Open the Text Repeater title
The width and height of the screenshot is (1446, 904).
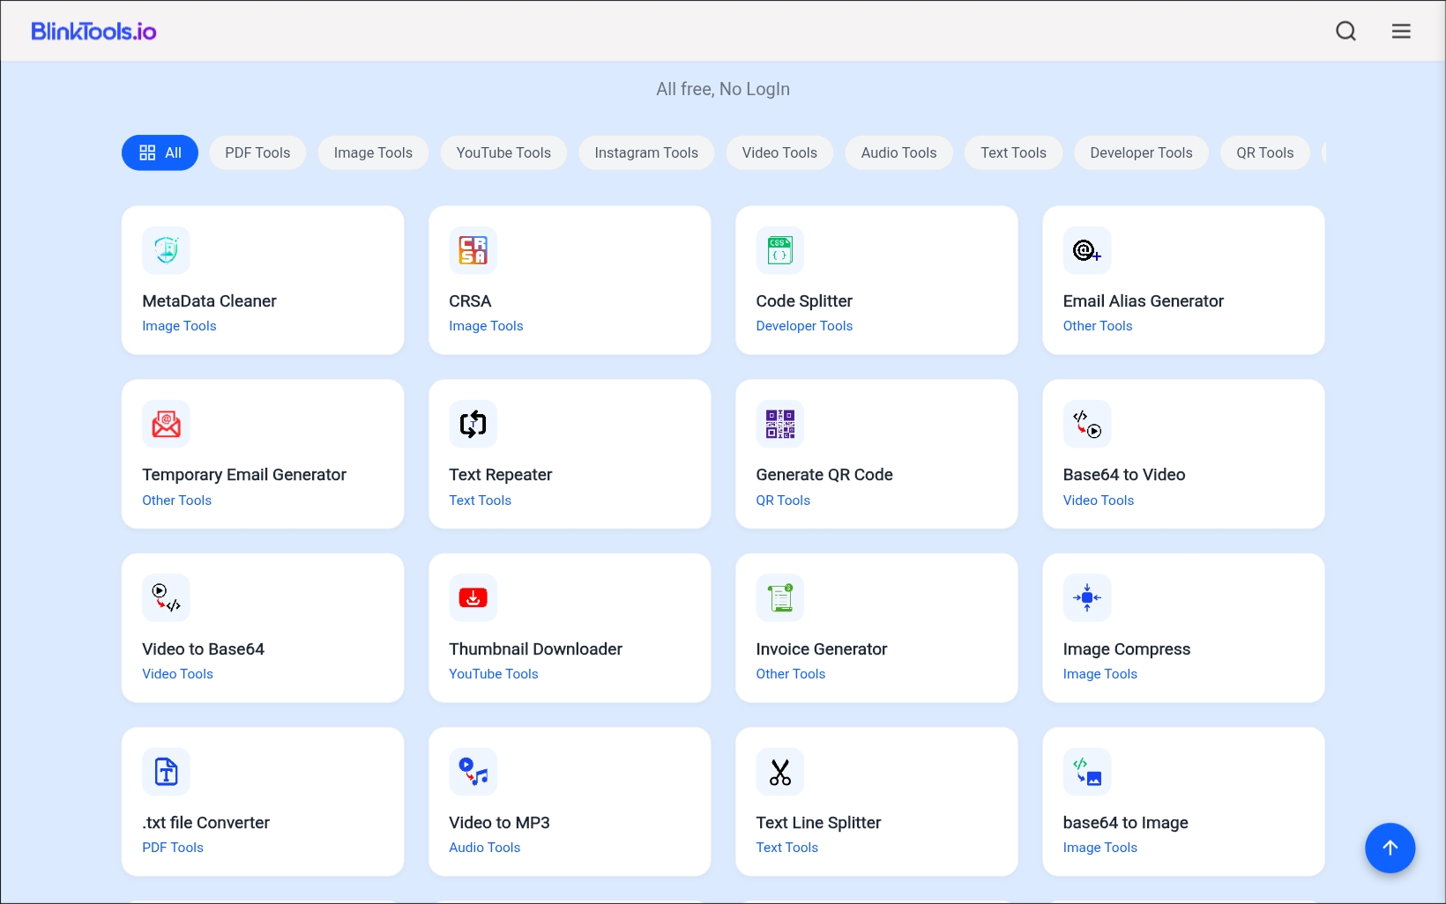(500, 475)
